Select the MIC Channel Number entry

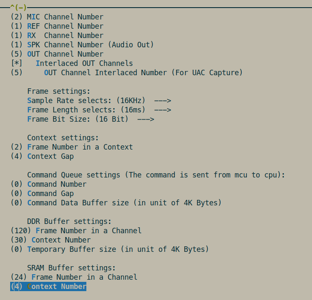coord(57,17)
